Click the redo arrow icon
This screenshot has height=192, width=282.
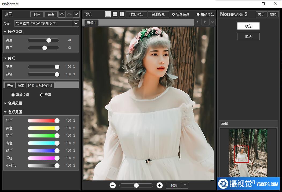pyautogui.click(x=69, y=14)
